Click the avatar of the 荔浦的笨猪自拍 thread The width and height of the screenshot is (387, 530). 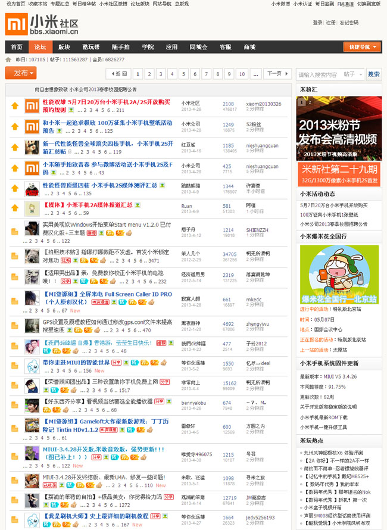[x=32, y=501]
